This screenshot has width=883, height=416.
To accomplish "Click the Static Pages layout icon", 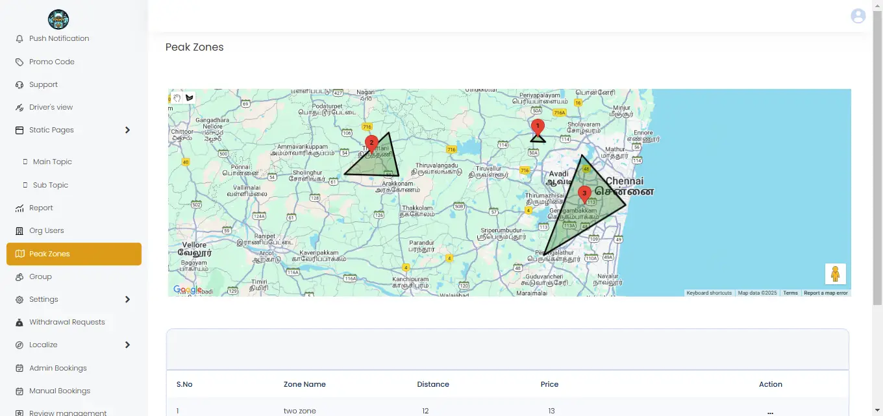I will click(19, 130).
